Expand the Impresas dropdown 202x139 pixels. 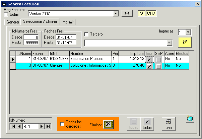pos(188,32)
